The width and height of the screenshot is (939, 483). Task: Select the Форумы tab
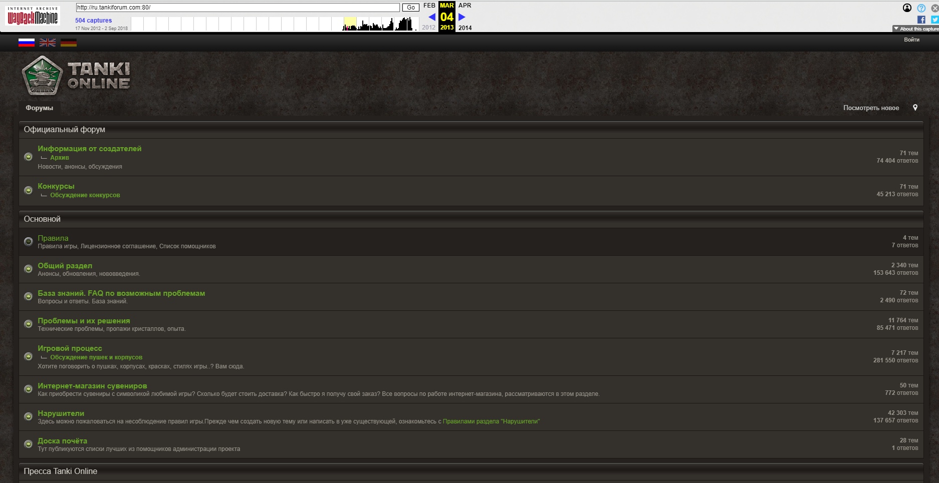click(40, 108)
